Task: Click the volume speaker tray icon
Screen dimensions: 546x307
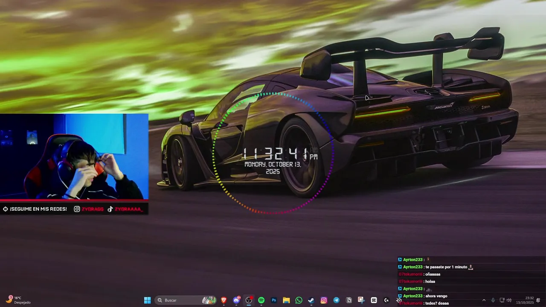Action: pos(509,300)
